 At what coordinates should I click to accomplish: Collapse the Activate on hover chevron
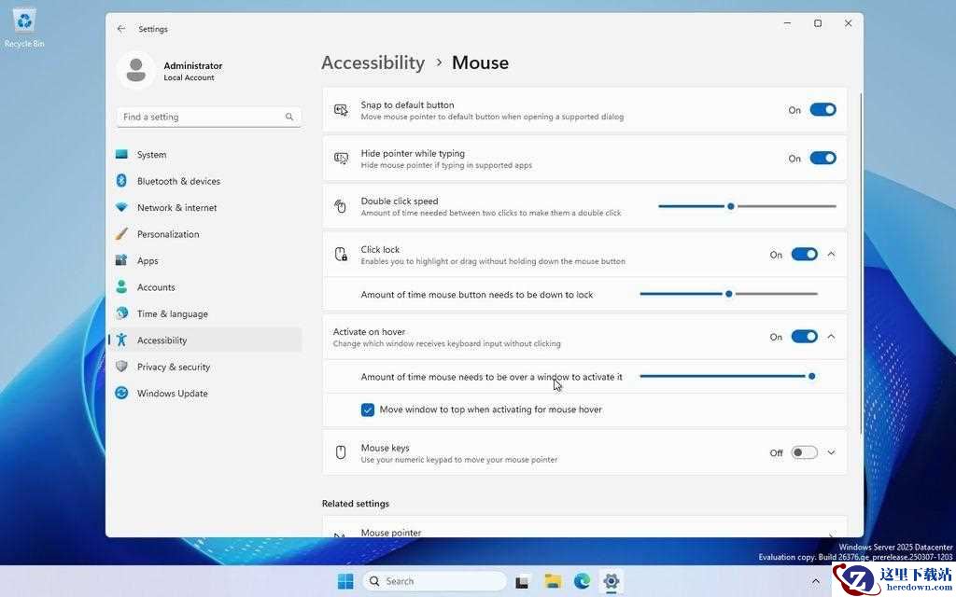pos(831,336)
